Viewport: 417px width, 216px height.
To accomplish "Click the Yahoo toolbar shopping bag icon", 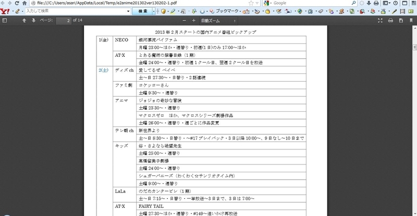I will point(267,11).
